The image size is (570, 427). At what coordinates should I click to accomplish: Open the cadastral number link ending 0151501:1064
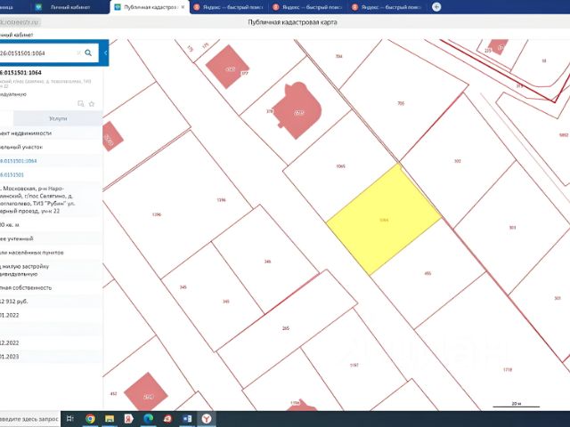tap(19, 161)
